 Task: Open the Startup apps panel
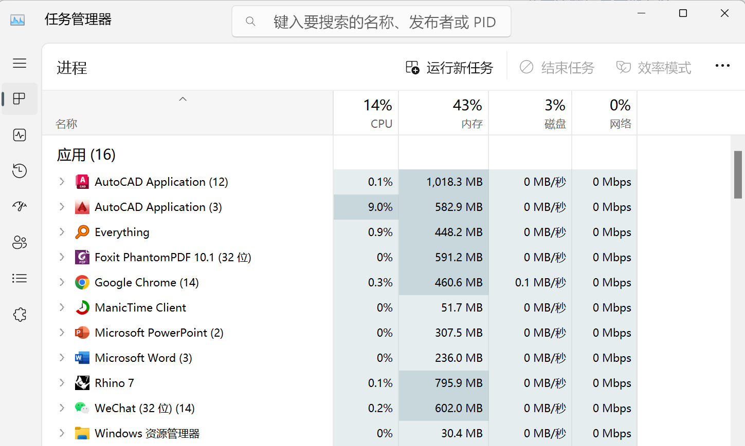20,206
